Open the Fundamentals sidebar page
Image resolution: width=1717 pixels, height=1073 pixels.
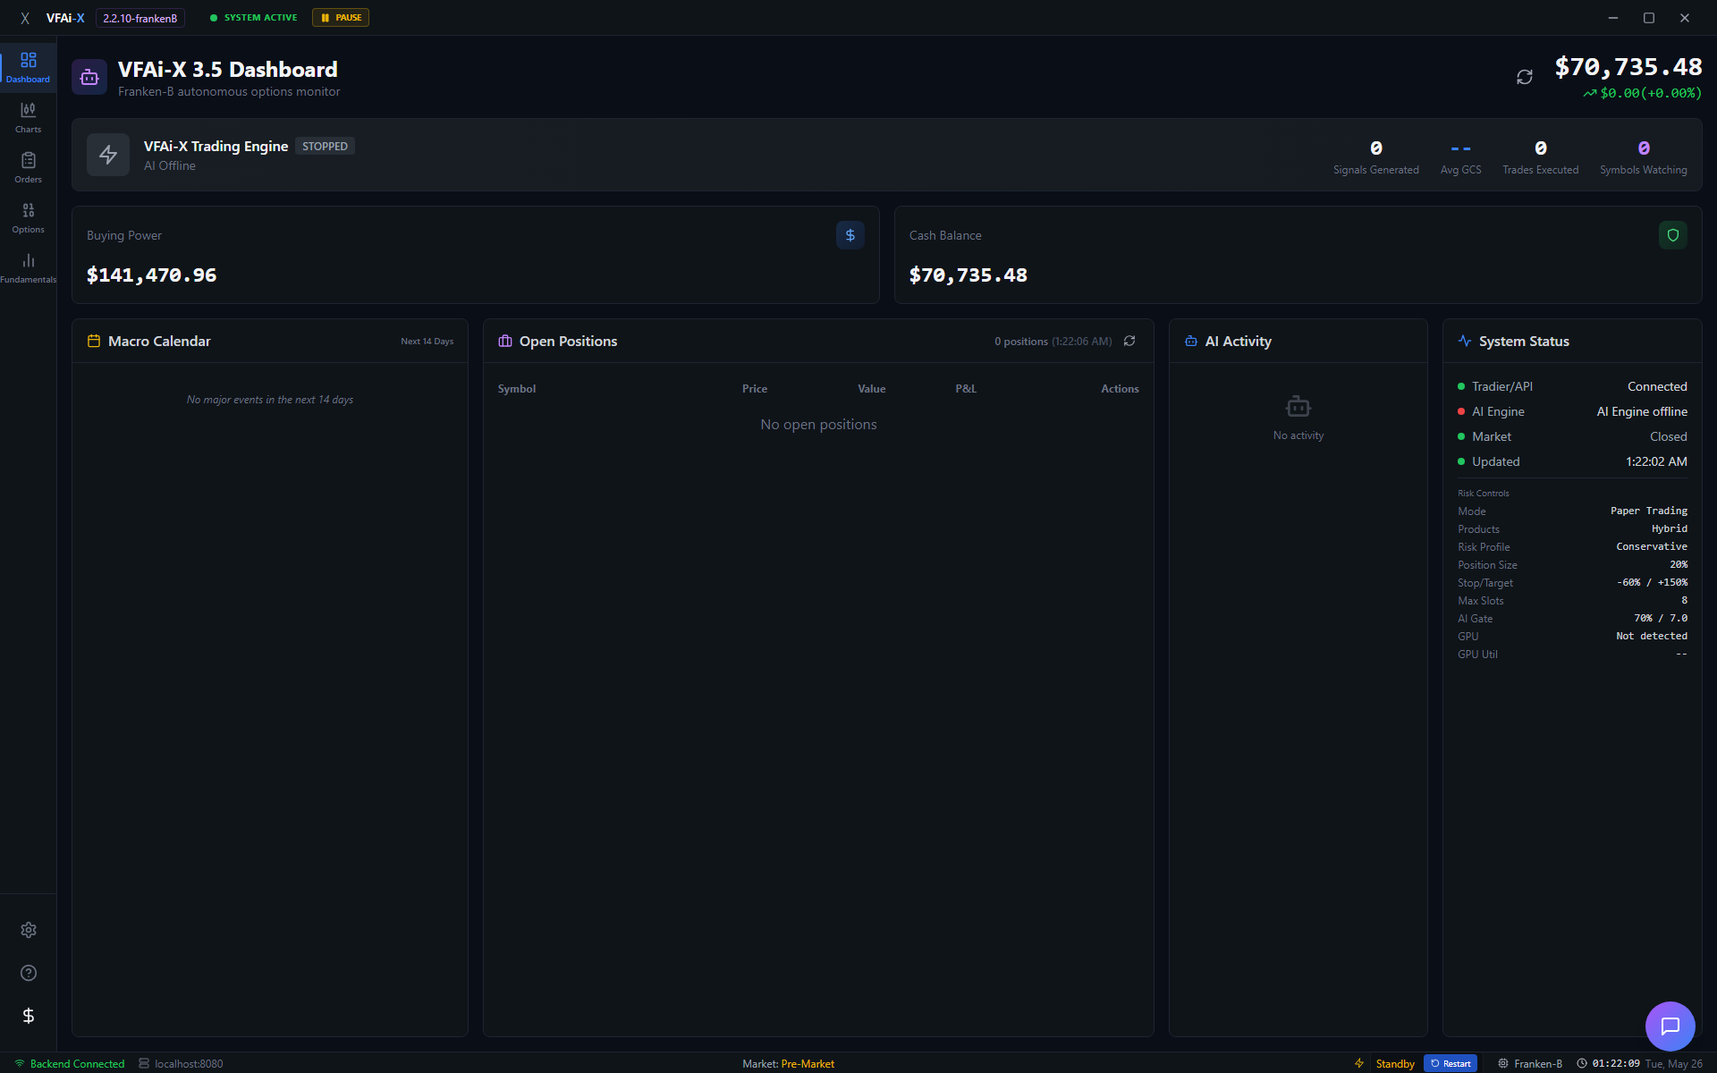click(x=28, y=268)
